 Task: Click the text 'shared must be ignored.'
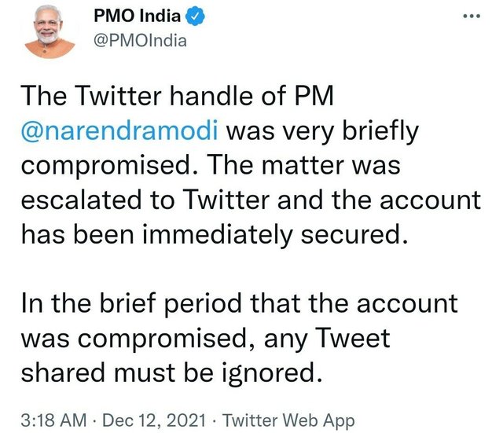coord(171,372)
